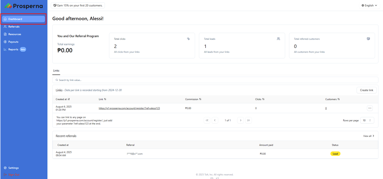Open Settings at the sidebar bottom
Viewport: 383px width, 179px height.
tap(11, 168)
